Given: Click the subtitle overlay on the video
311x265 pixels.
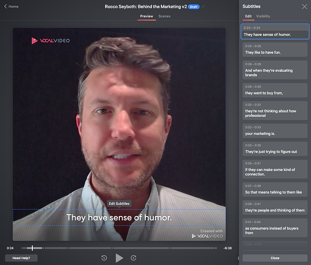Looking at the screenshot, I should click(x=119, y=217).
